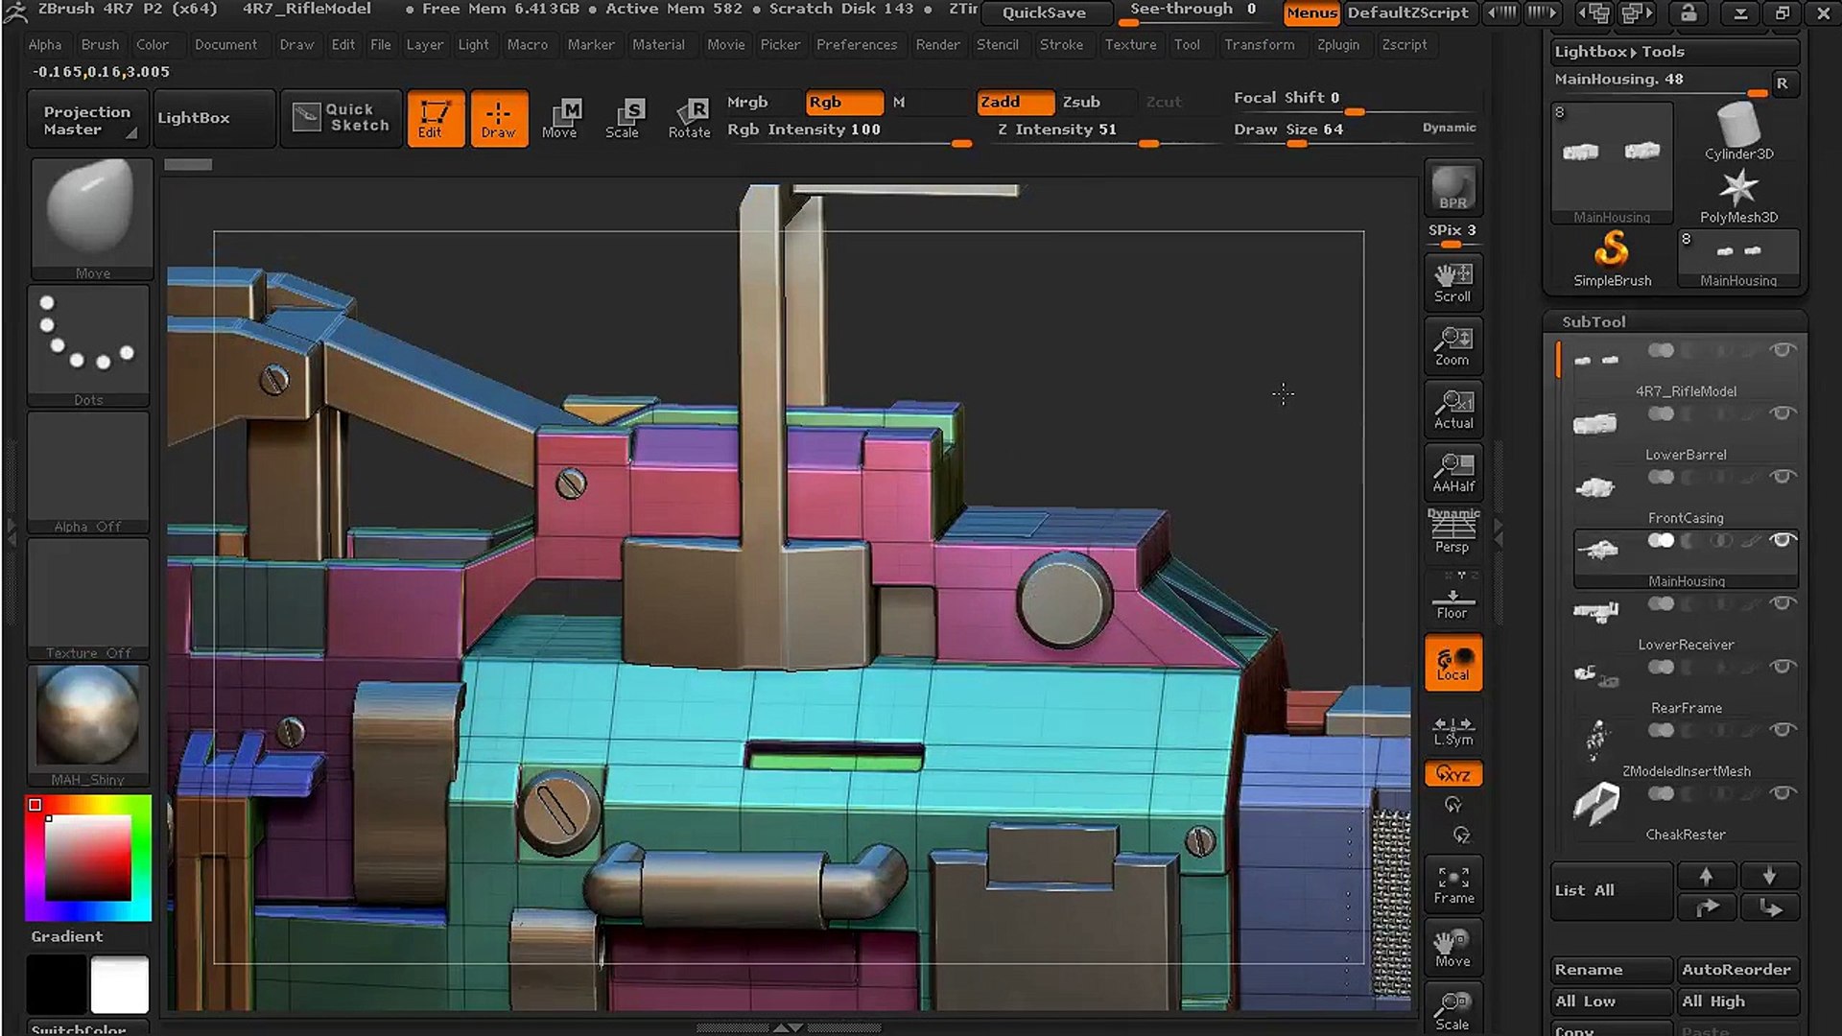Select the PolyMesh3D tool
Image resolution: width=1842 pixels, height=1036 pixels.
tap(1738, 197)
